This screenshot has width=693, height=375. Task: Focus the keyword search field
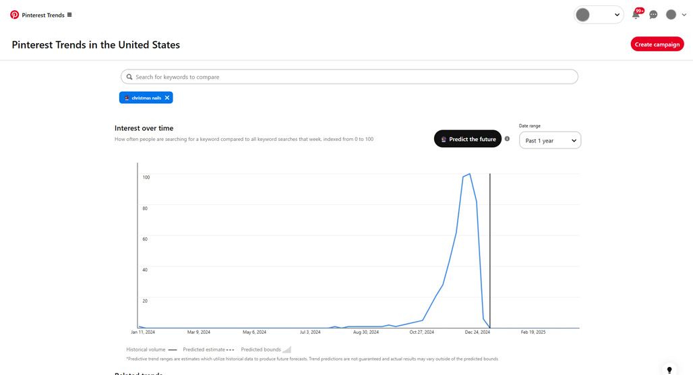tap(349, 77)
